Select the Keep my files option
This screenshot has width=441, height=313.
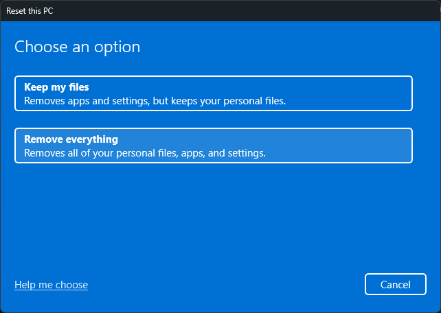tap(213, 93)
